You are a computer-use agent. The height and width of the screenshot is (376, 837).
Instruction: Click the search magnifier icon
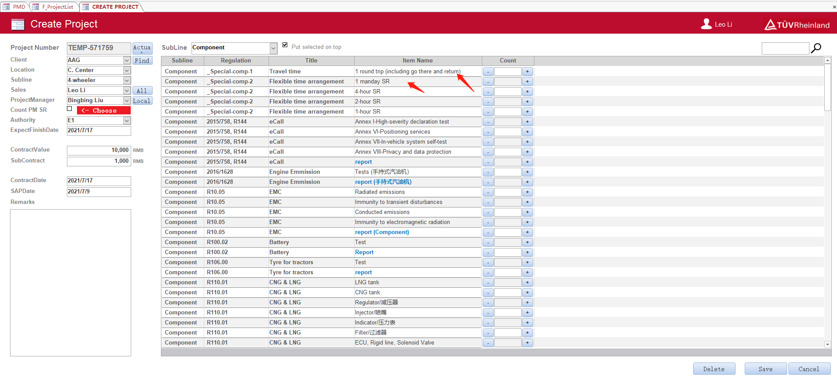point(816,48)
